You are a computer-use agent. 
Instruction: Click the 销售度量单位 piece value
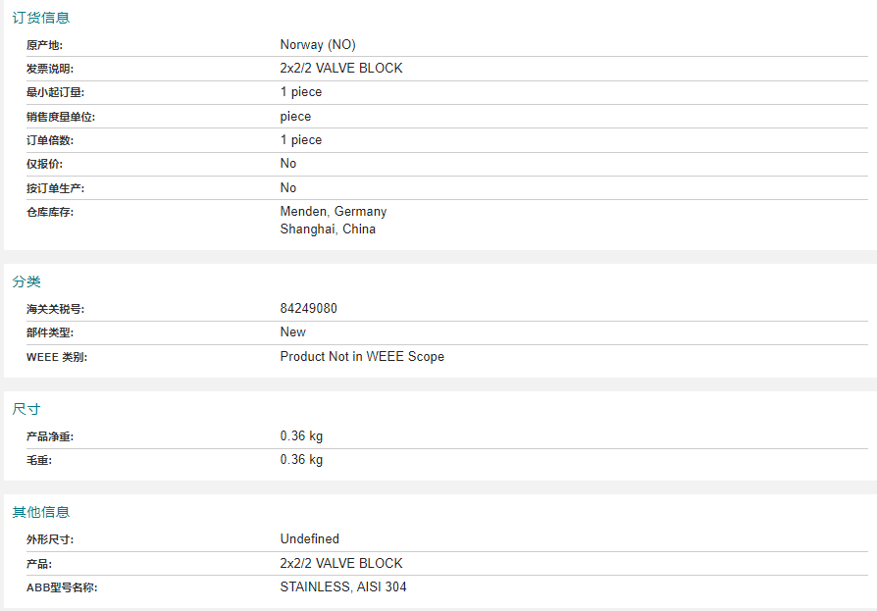pyautogui.click(x=295, y=117)
